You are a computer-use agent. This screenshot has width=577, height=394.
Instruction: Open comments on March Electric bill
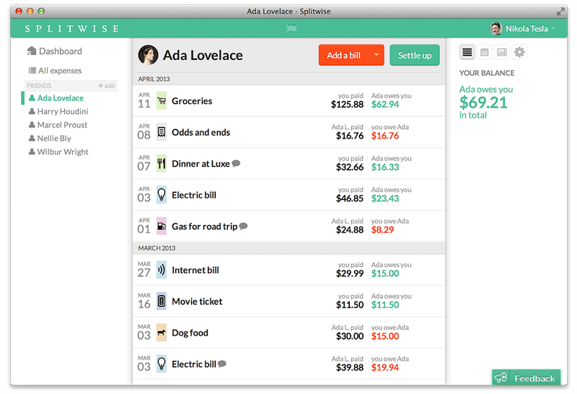point(222,364)
